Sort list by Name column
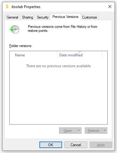The image size is (117, 153). coord(33,55)
